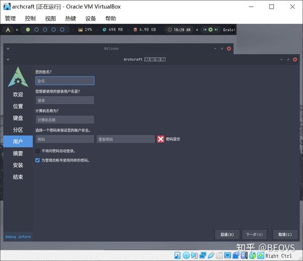Enable auto login without password checkbox
The width and height of the screenshot is (303, 261).
[37, 151]
